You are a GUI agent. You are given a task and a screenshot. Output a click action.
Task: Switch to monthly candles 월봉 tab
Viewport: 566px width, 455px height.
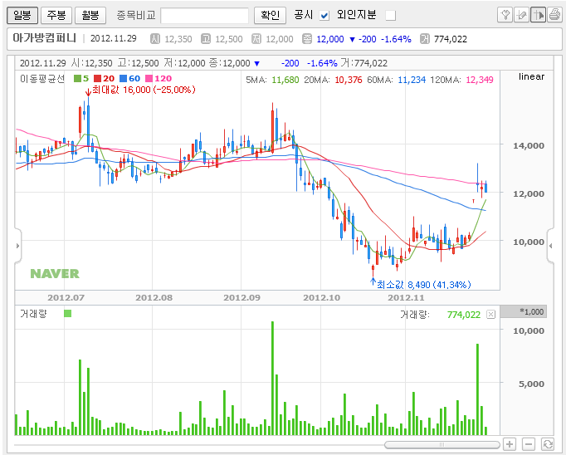point(90,15)
